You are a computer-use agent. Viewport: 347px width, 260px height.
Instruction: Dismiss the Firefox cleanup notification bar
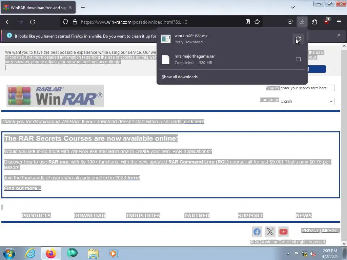(x=339, y=35)
